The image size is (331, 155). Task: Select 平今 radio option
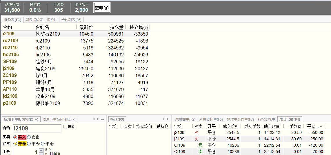click(29, 144)
